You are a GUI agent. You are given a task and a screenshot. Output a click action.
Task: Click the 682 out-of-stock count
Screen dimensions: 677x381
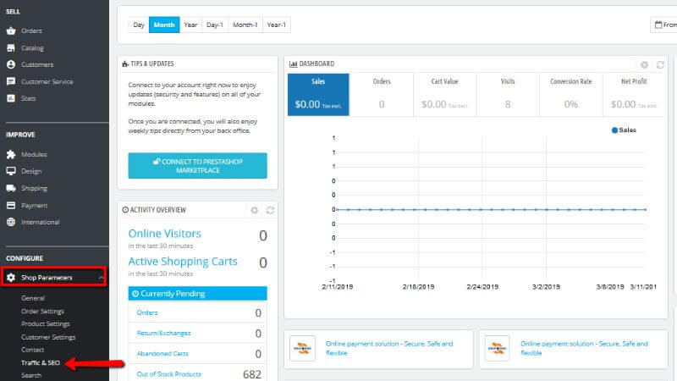(251, 374)
